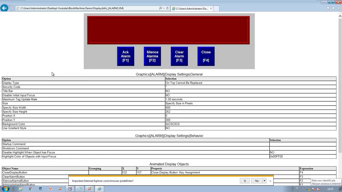Screen dimensions: 342x192
Task: Click Close [F4] button
Action: point(206,56)
